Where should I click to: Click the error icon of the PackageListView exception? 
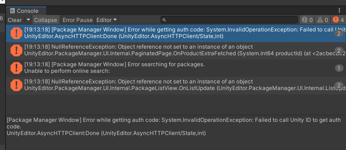(16, 85)
